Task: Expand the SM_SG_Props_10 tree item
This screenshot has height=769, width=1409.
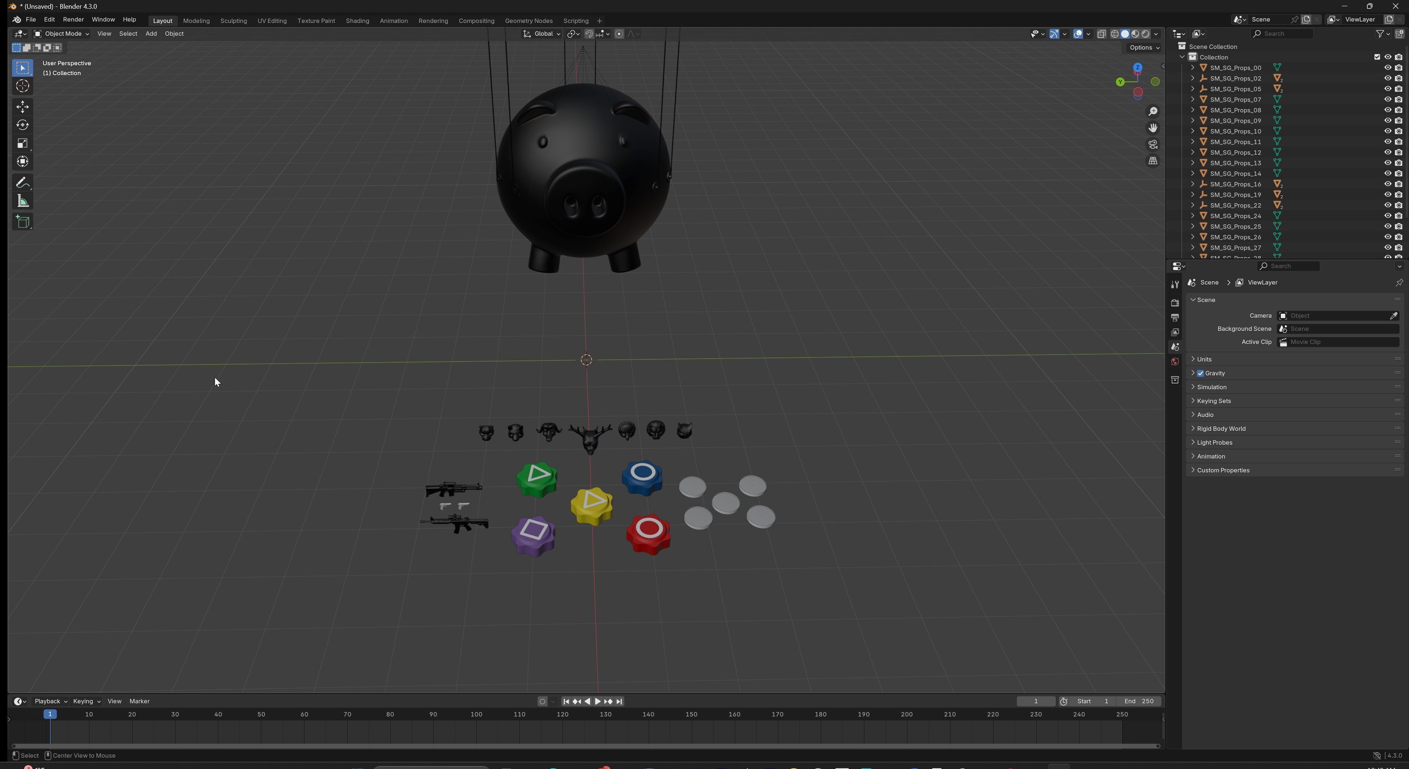Action: point(1193,131)
